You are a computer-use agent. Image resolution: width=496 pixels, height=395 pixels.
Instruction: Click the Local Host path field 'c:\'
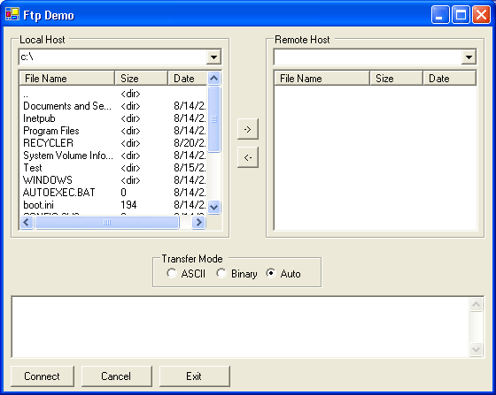[113, 57]
